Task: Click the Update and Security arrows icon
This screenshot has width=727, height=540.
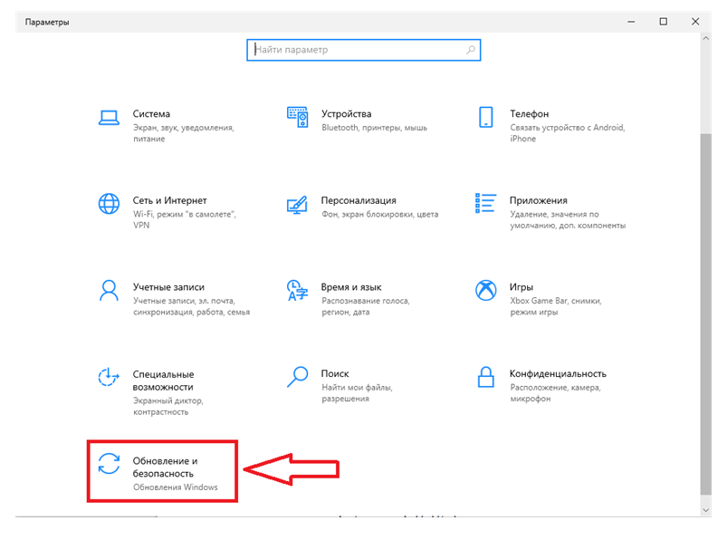Action: (109, 465)
